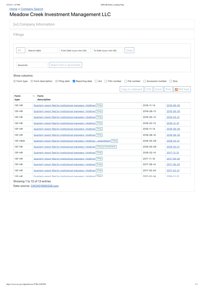Open the CIK0001695508.json data source link
The height and width of the screenshot is (289, 204).
point(45,186)
